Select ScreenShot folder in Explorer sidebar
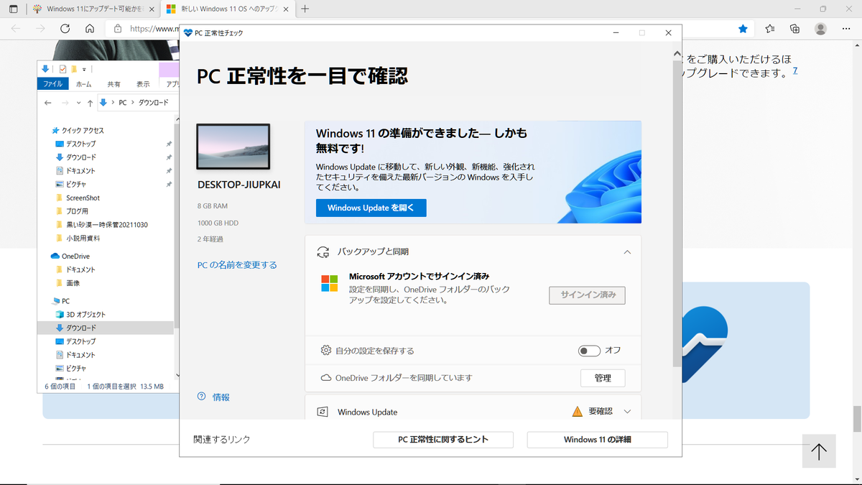The image size is (862, 485). coord(83,198)
